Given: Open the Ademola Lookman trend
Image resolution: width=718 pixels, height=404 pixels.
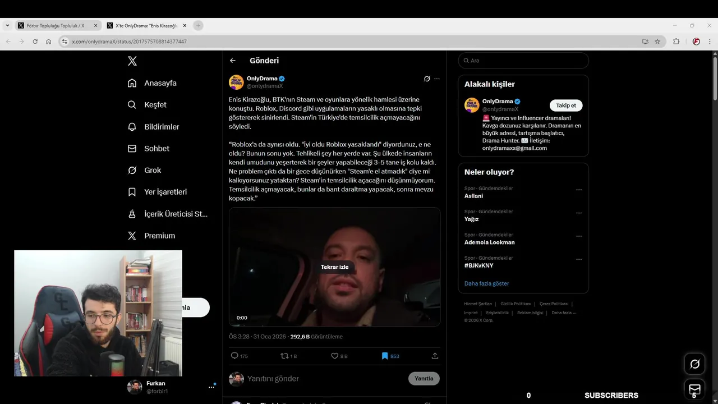Looking at the screenshot, I should (x=489, y=242).
